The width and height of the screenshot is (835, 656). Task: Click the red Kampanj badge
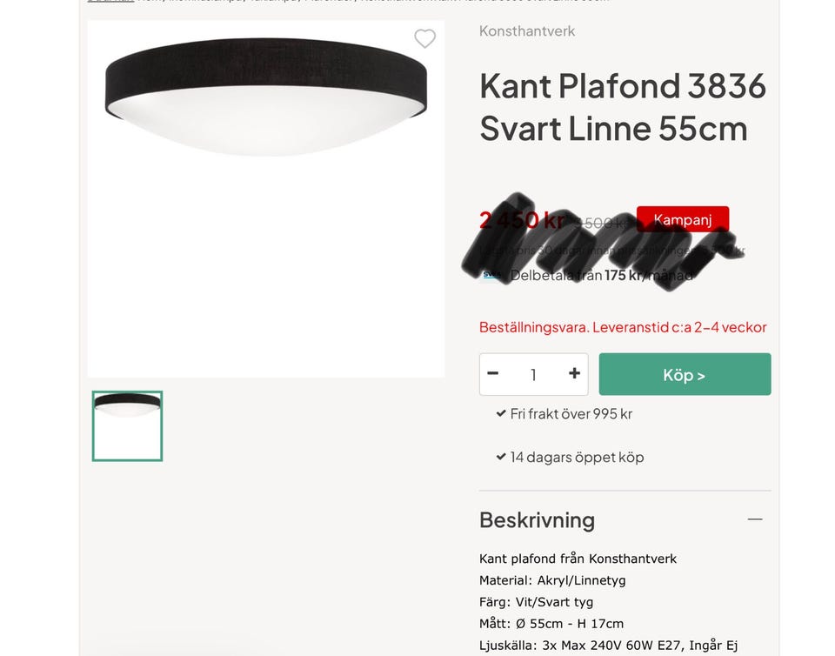tap(683, 219)
